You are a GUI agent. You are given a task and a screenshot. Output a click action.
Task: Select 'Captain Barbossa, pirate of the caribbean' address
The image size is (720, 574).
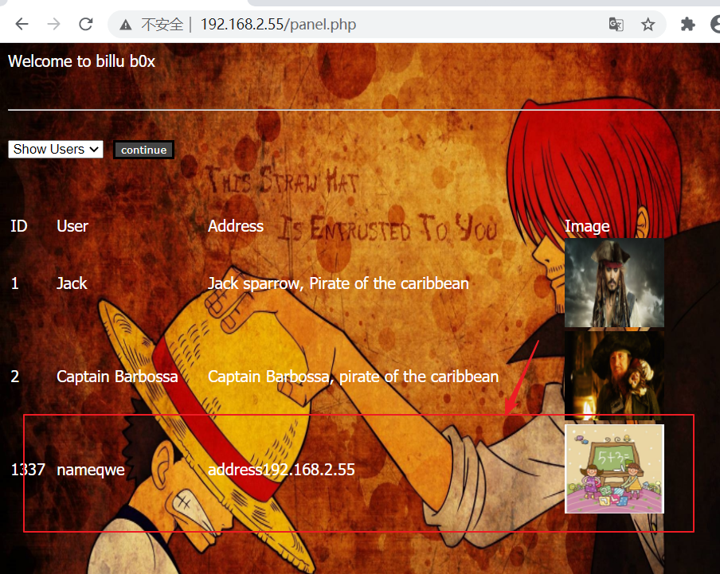(x=353, y=377)
